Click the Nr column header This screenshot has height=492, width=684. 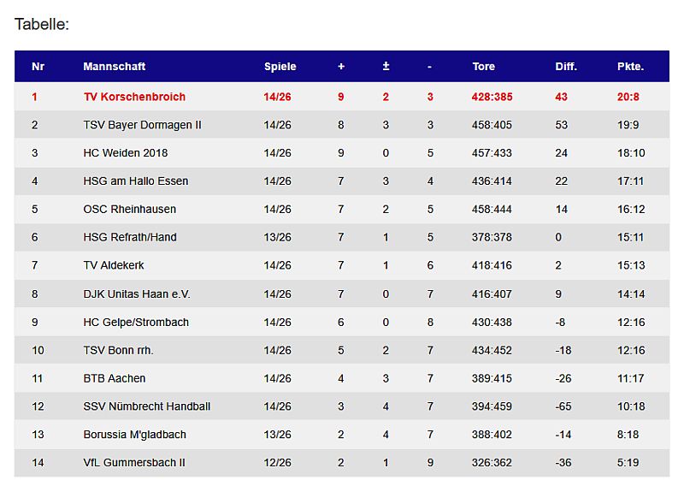(x=38, y=67)
